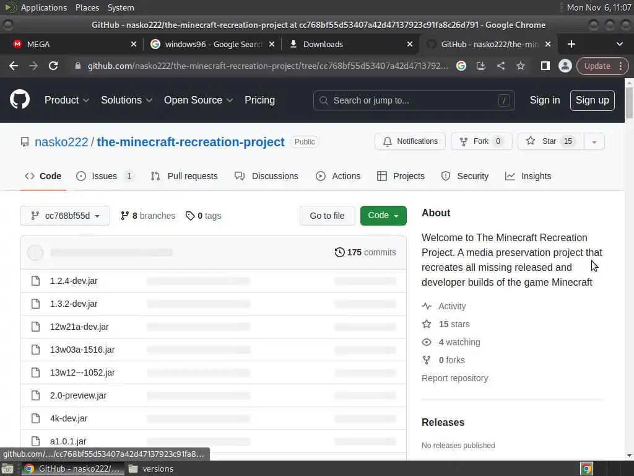The width and height of the screenshot is (634, 476).
Task: Click the Go to file button
Action: tap(327, 215)
